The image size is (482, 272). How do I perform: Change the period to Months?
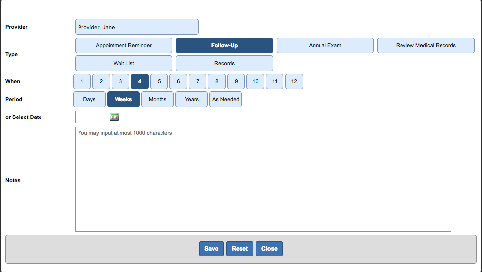[x=158, y=99]
